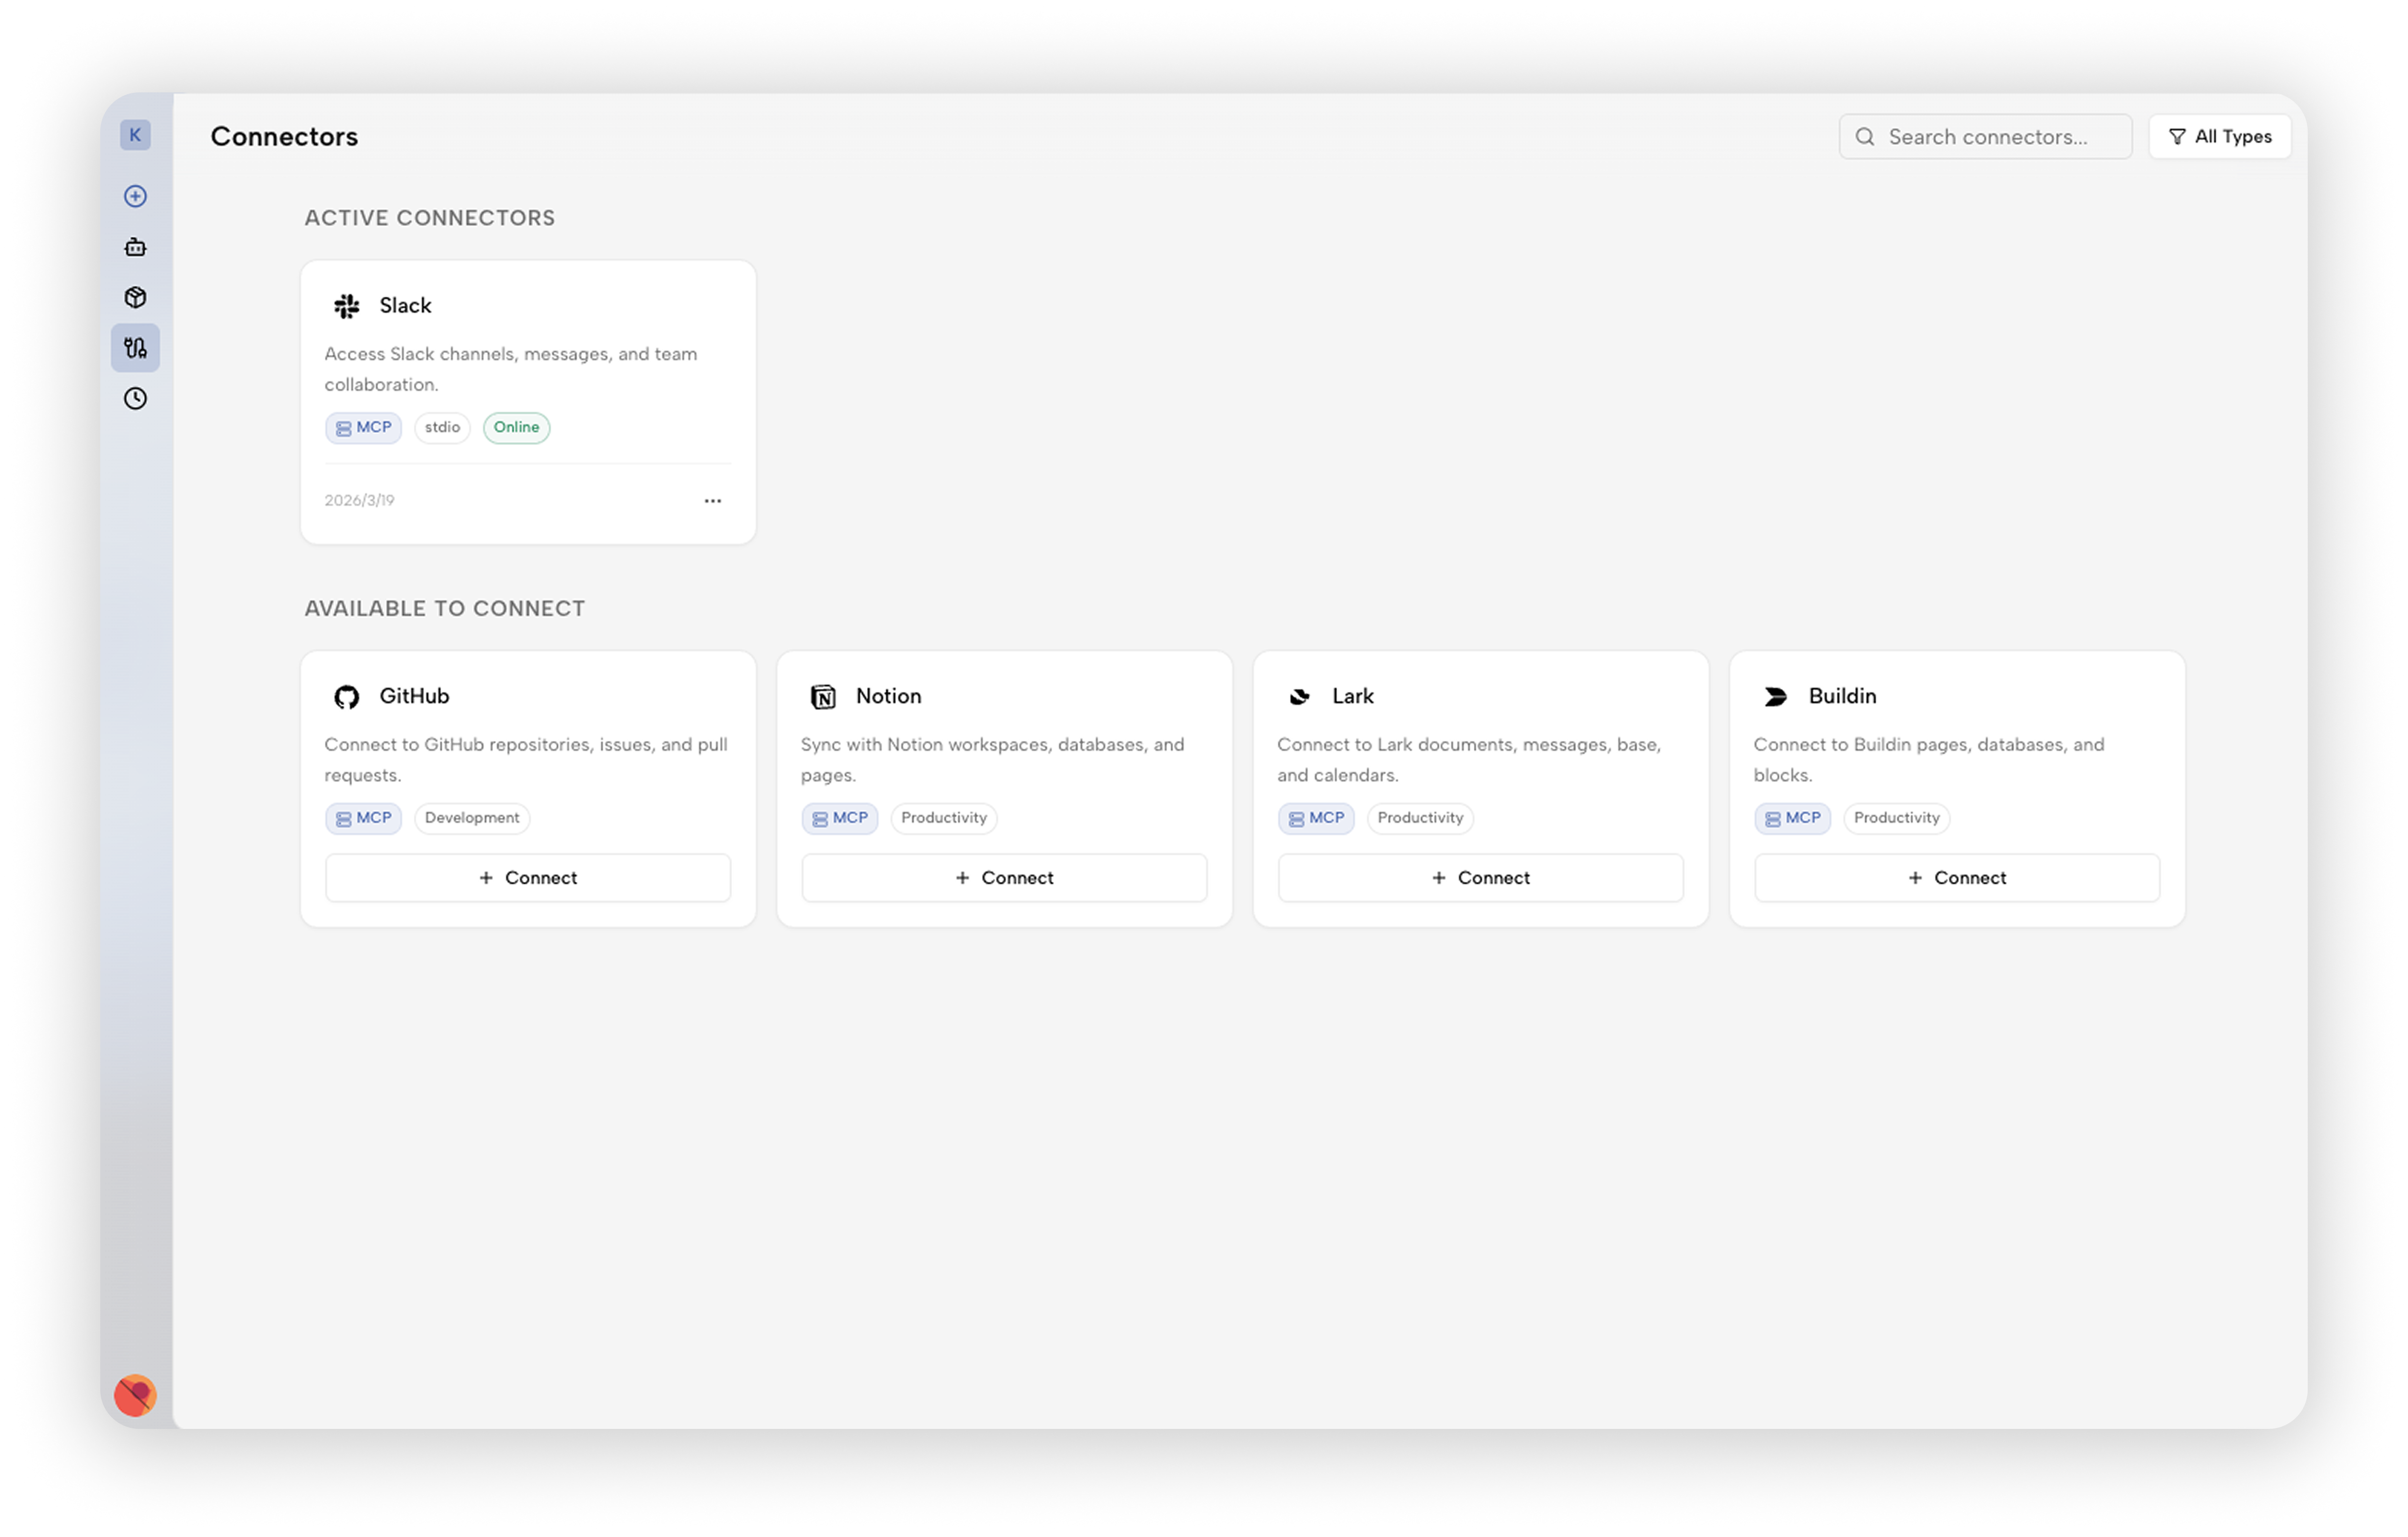2408x1537 pixels.
Task: Click GitHub description about repositories and issues
Action: (x=526, y=760)
